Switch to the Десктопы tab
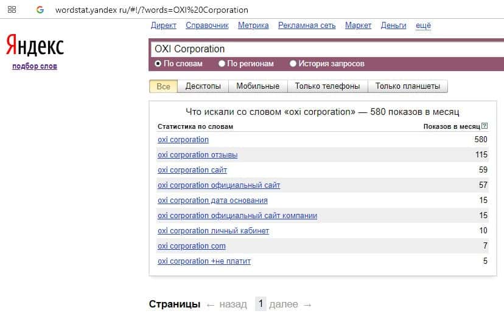The height and width of the screenshot is (333, 504). click(x=203, y=86)
